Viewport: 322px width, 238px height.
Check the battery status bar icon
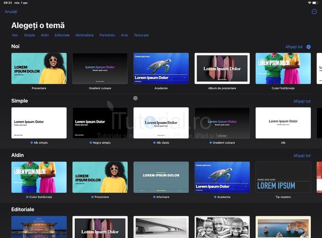tap(315, 3)
